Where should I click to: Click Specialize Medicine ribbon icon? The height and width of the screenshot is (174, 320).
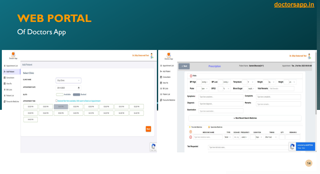tap(209, 127)
